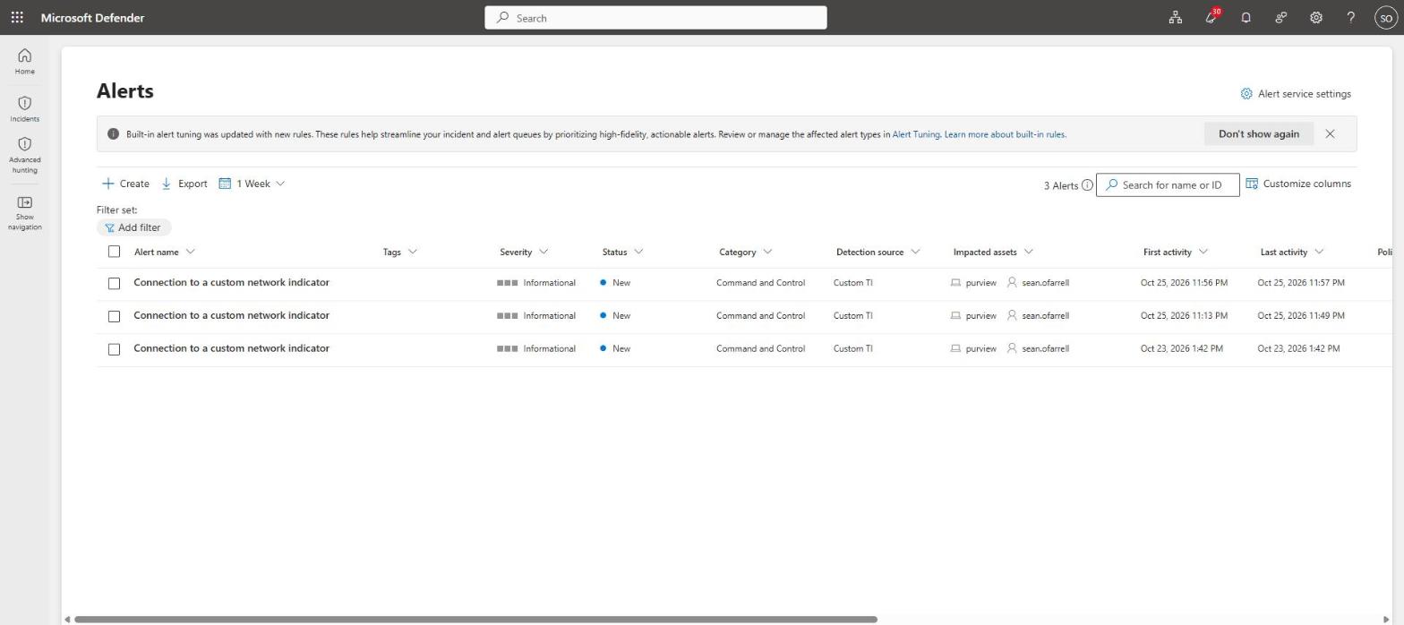Sort by Last activity column
The image size is (1404, 625).
pos(1291,252)
